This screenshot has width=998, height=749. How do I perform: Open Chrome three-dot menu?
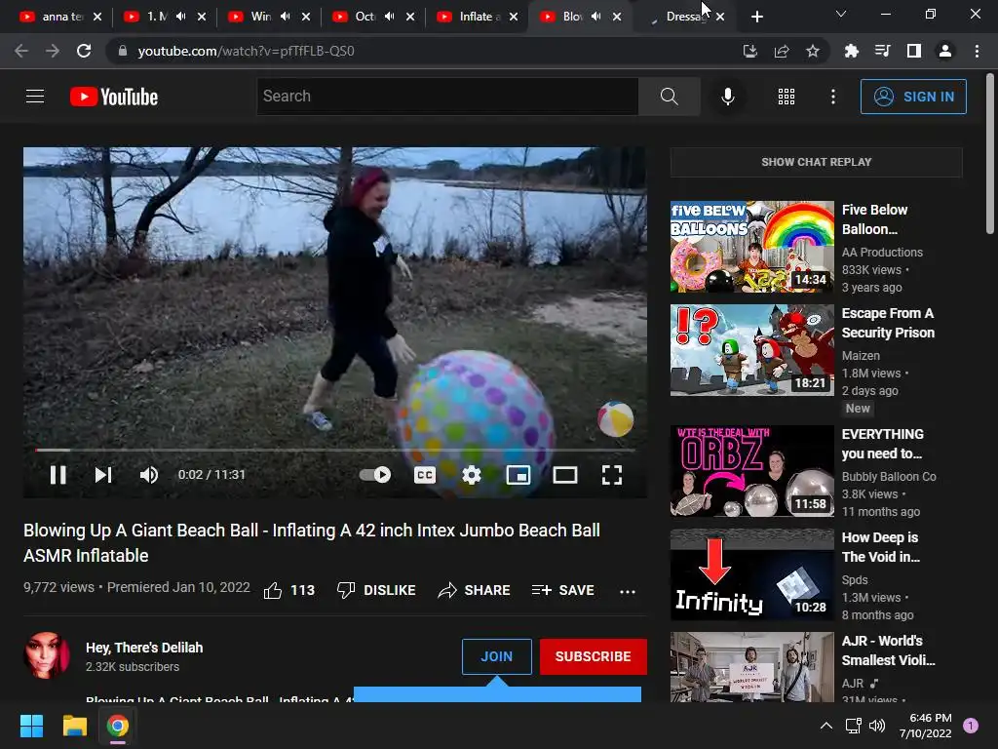(977, 51)
